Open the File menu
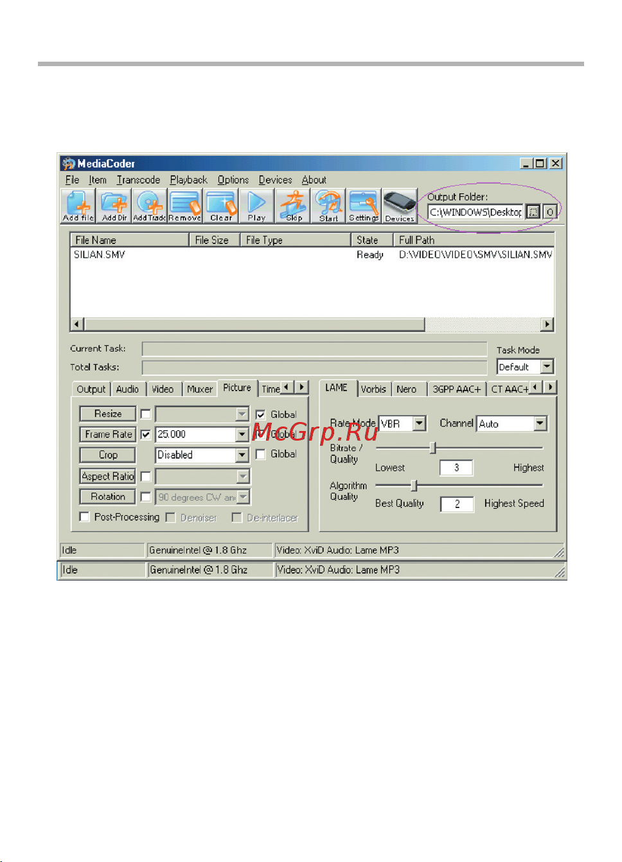 pyautogui.click(x=72, y=180)
